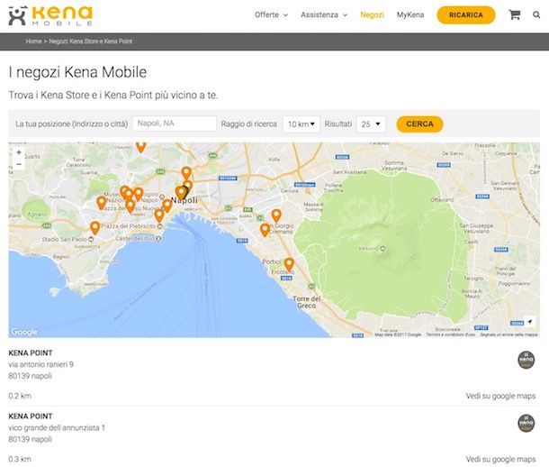Image resolution: width=549 pixels, height=467 pixels.
Task: Click Kena badge for via antonio ranieri
Action: (526, 360)
